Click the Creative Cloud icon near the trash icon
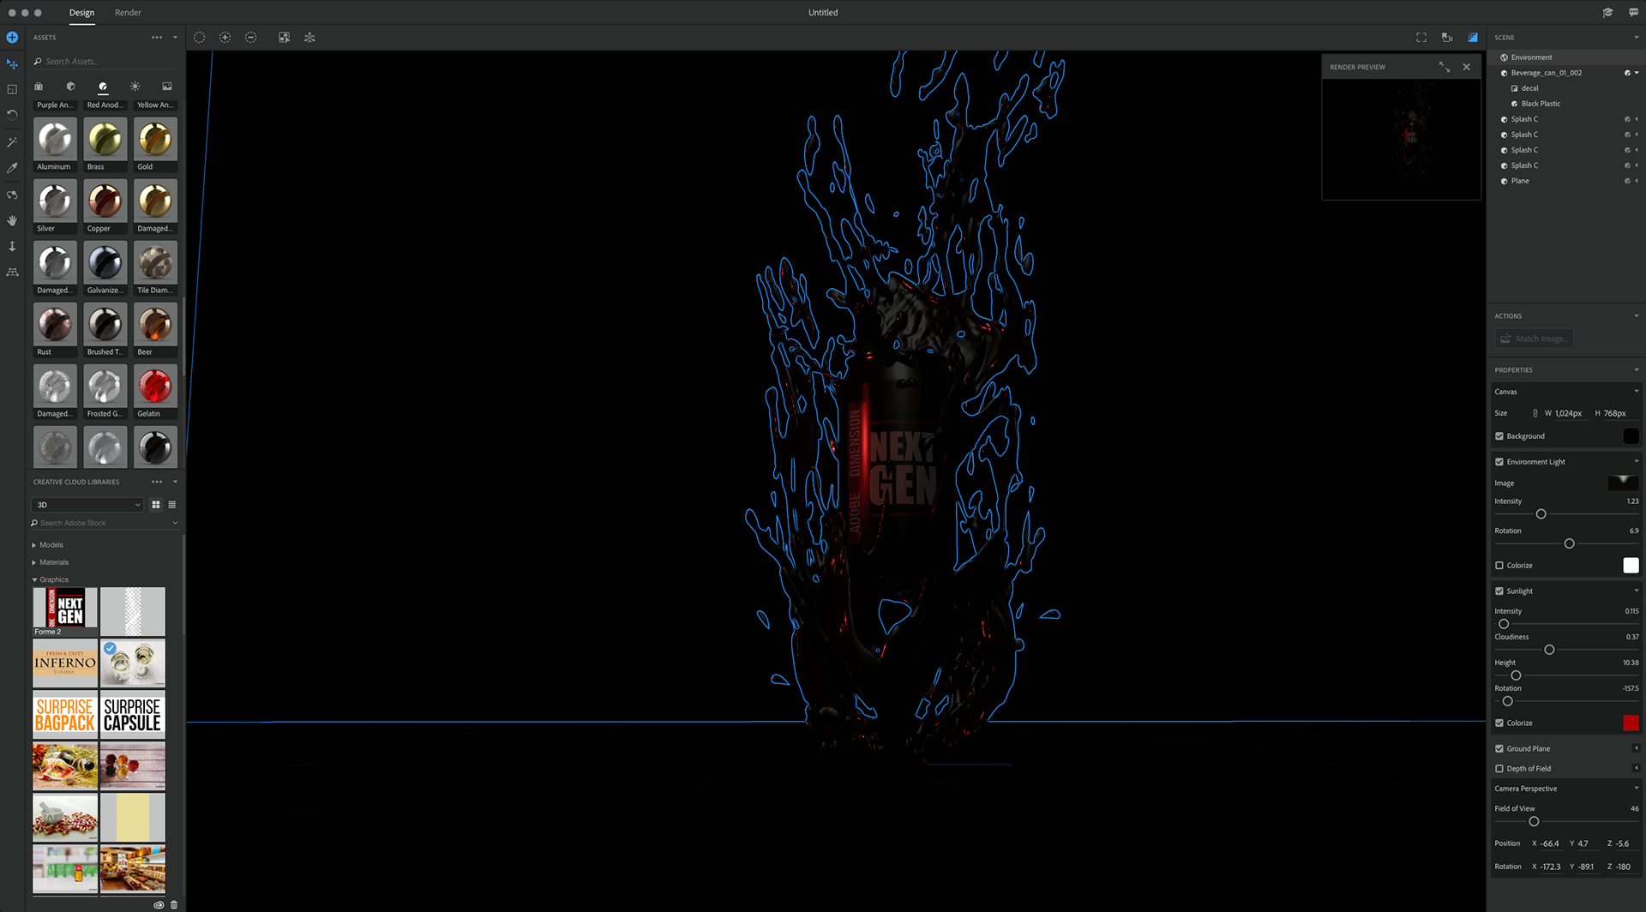 tap(159, 904)
